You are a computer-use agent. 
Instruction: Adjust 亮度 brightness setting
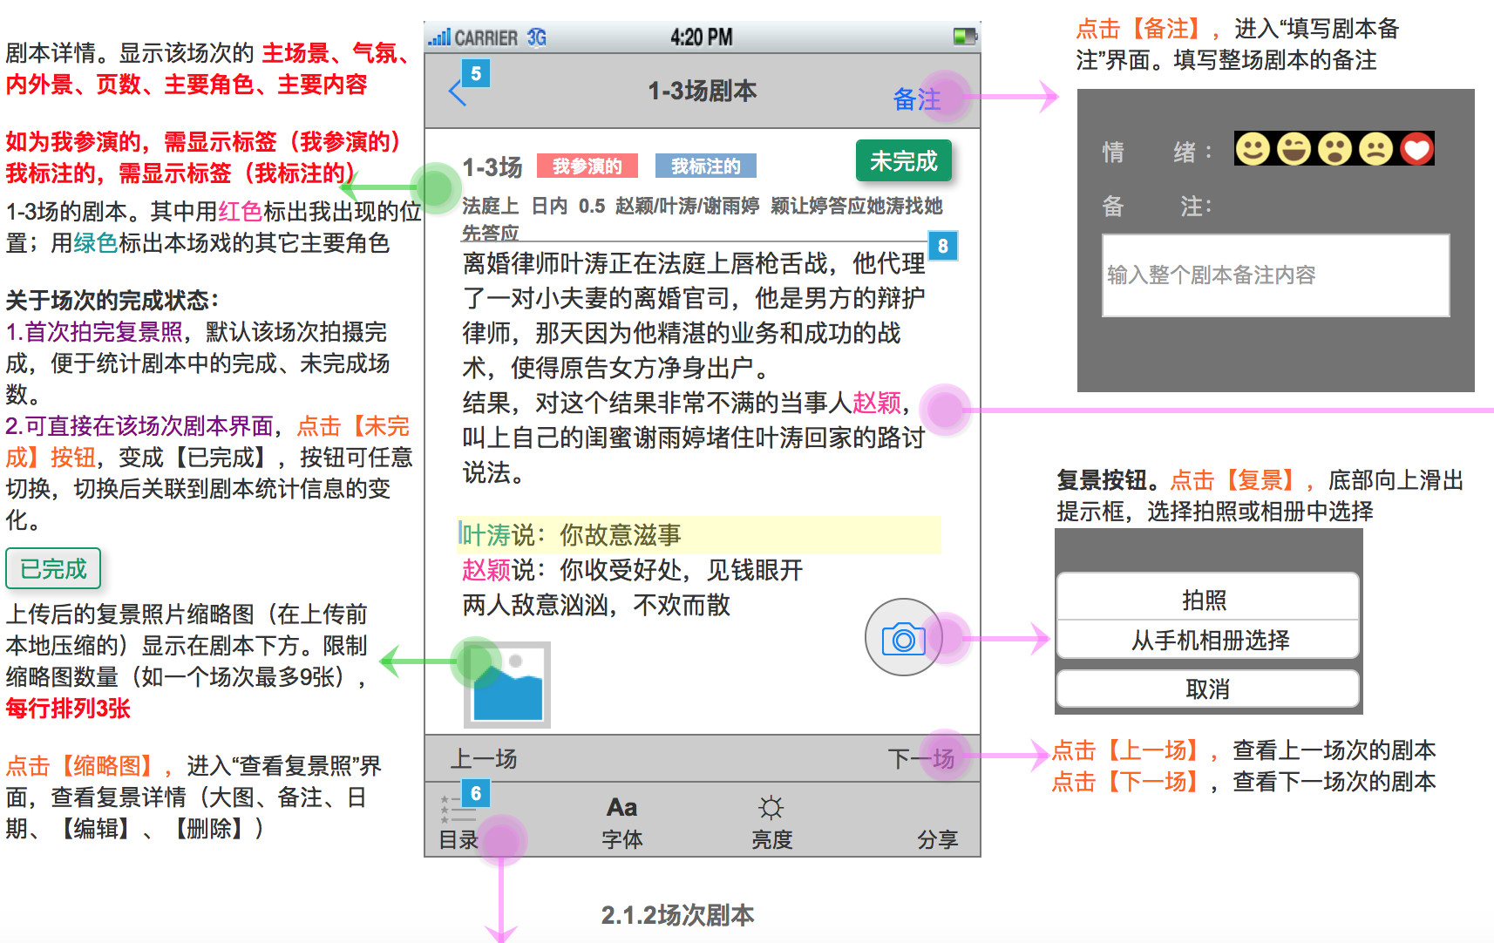771,824
